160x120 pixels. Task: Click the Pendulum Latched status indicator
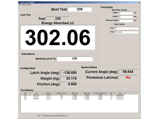click(x=128, y=77)
